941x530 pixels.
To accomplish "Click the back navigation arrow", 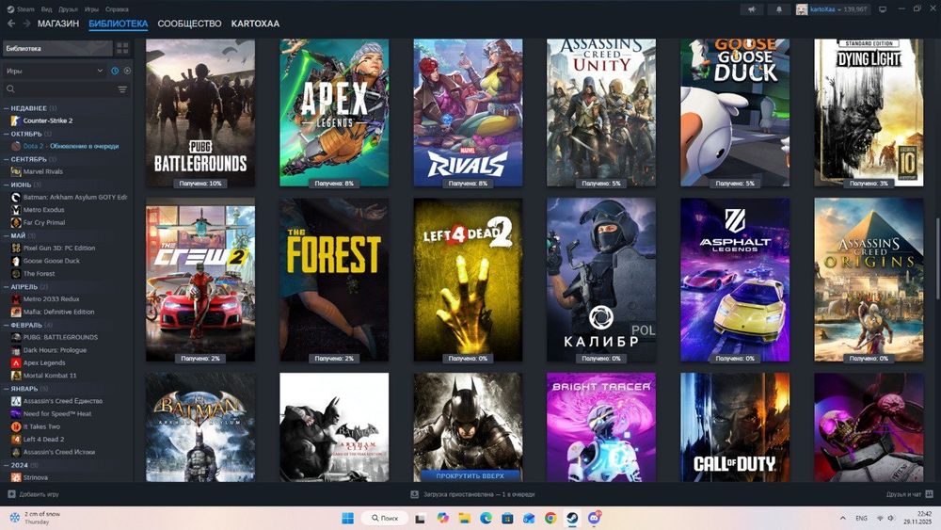I will (11, 24).
